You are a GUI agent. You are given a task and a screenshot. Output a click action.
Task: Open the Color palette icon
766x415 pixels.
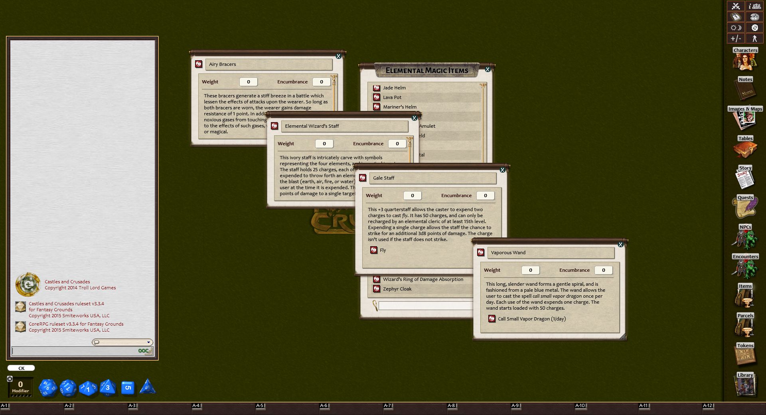click(754, 17)
